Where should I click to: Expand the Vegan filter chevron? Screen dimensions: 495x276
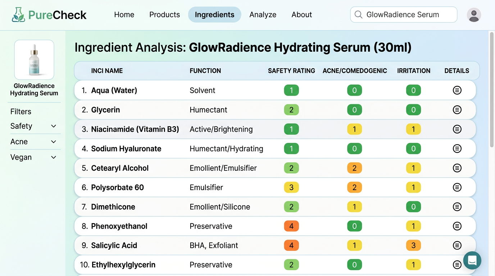click(x=54, y=157)
